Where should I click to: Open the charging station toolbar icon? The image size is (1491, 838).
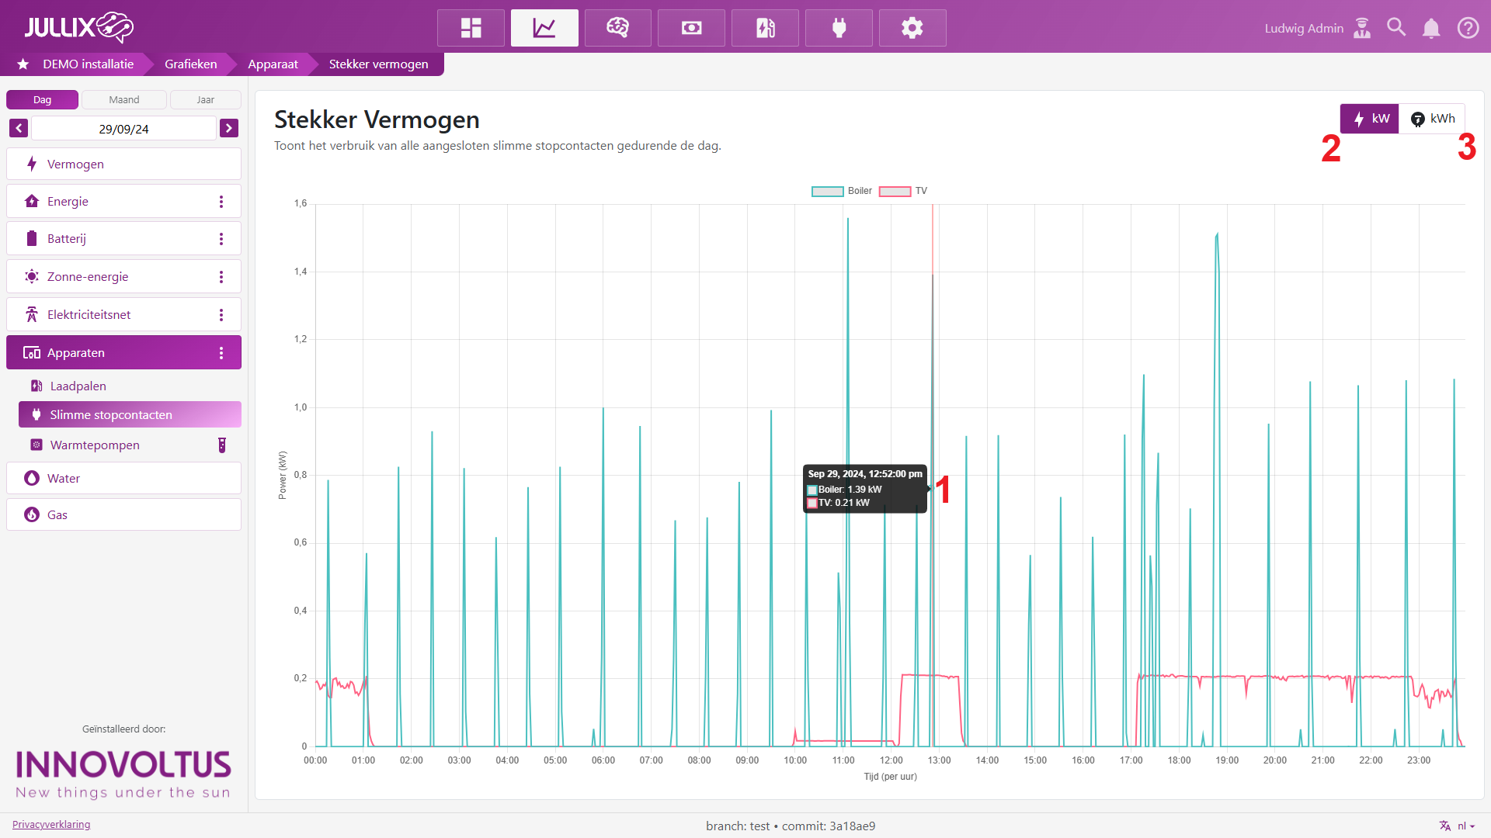tap(765, 28)
